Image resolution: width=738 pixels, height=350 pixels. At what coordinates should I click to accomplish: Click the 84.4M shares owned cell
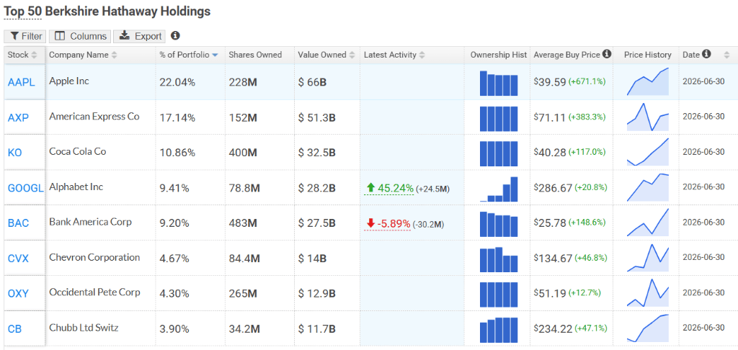pos(245,259)
